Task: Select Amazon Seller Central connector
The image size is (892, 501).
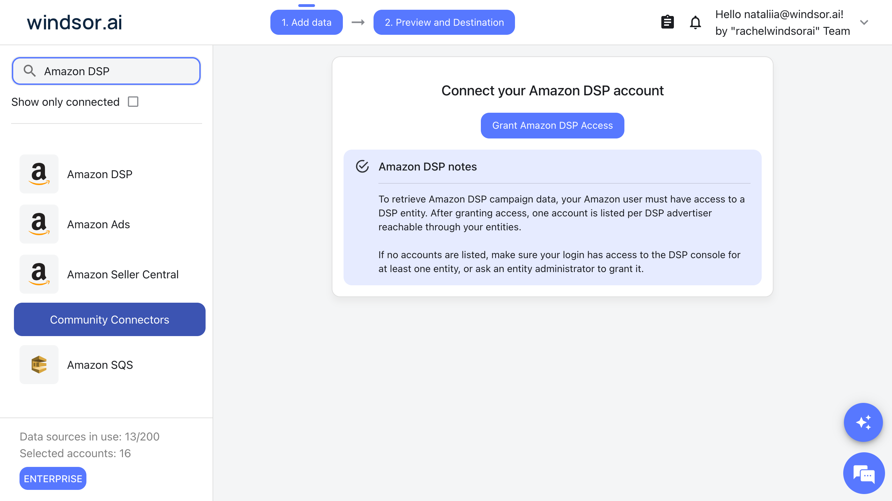Action: [x=123, y=275]
